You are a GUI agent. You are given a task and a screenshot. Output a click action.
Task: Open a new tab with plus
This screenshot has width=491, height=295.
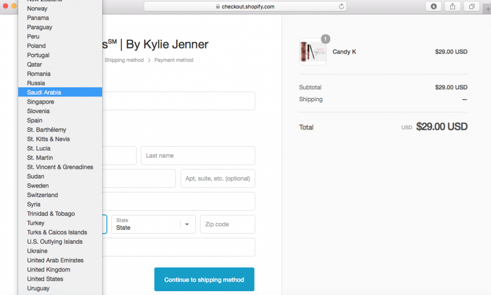coord(488,9)
